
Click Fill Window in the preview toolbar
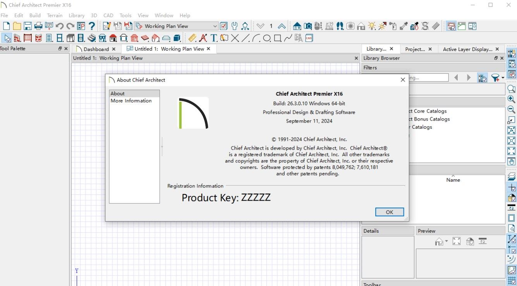(457, 242)
